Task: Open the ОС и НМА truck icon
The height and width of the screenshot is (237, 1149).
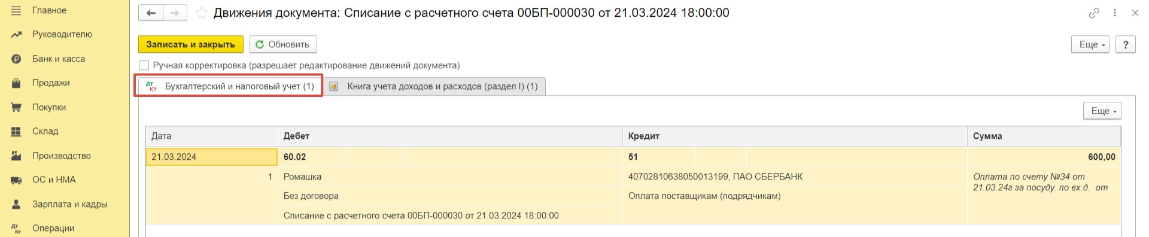Action: pos(16,180)
